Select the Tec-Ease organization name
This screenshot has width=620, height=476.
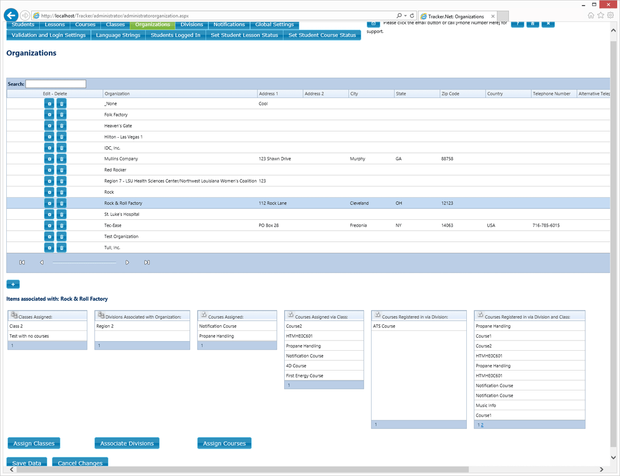coord(113,225)
